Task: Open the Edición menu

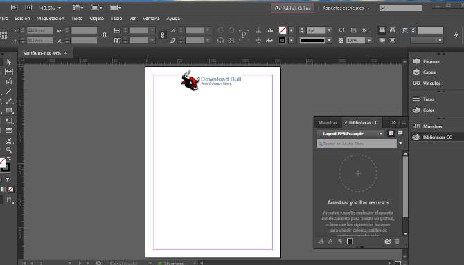Action: (x=22, y=18)
